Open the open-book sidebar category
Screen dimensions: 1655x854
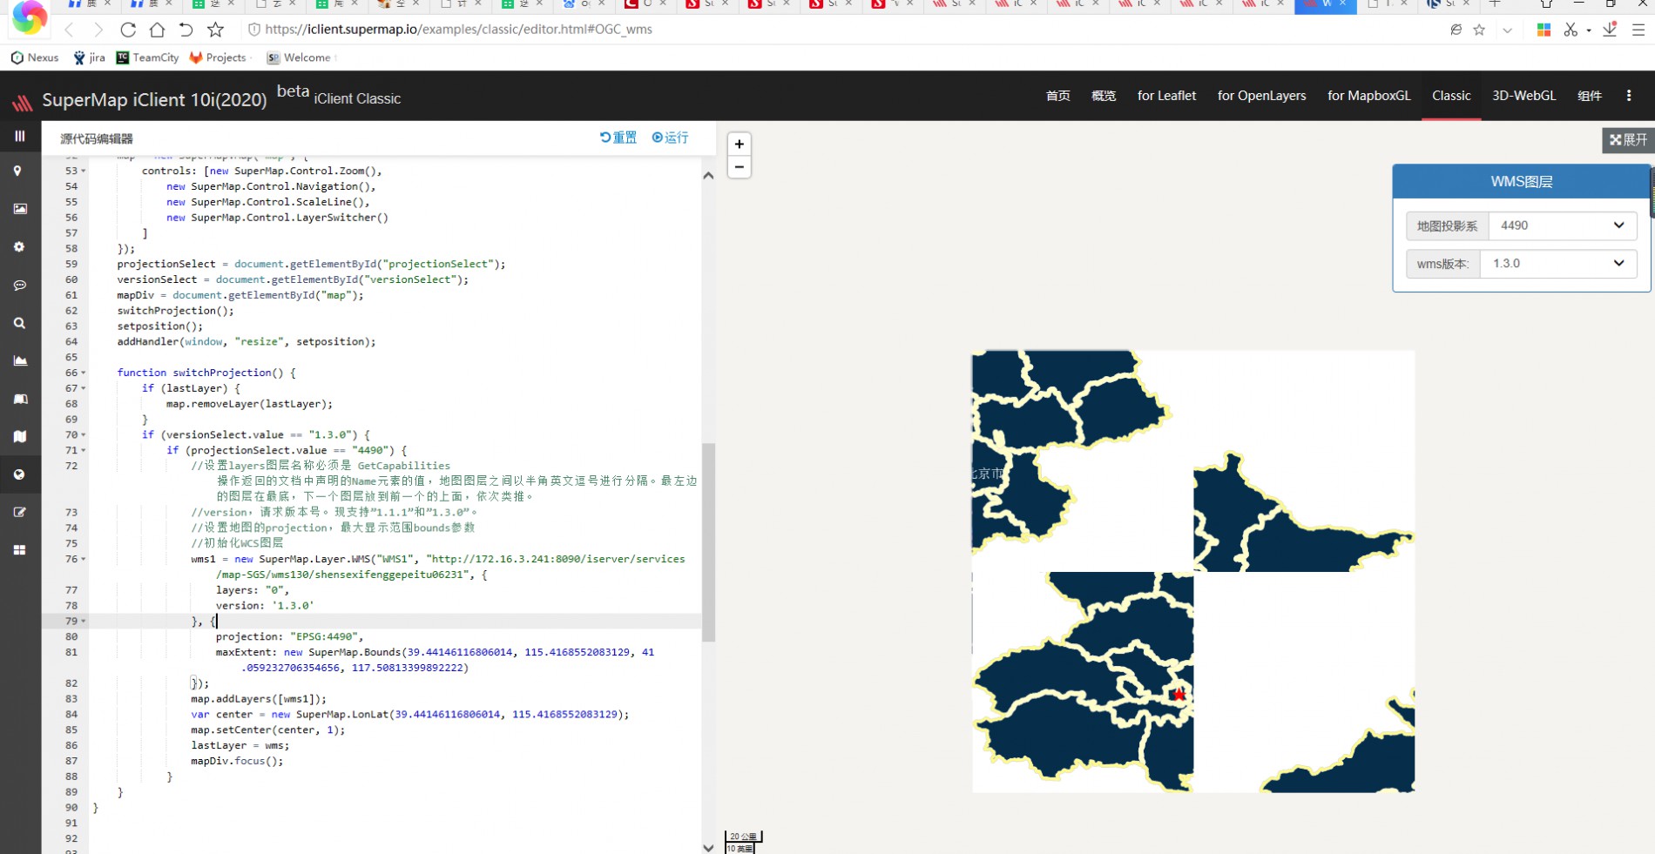[19, 399]
